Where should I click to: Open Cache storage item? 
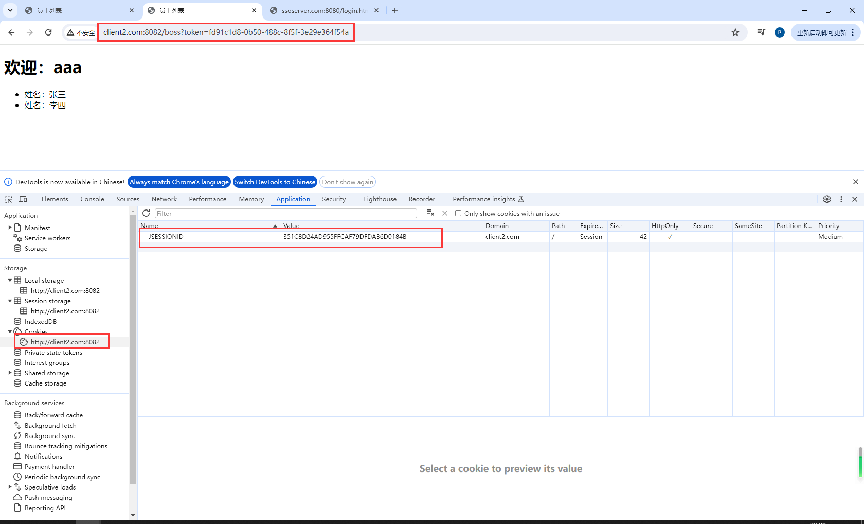click(x=45, y=383)
